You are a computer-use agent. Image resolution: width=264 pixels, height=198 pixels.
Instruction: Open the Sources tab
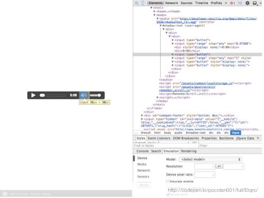point(186,3)
